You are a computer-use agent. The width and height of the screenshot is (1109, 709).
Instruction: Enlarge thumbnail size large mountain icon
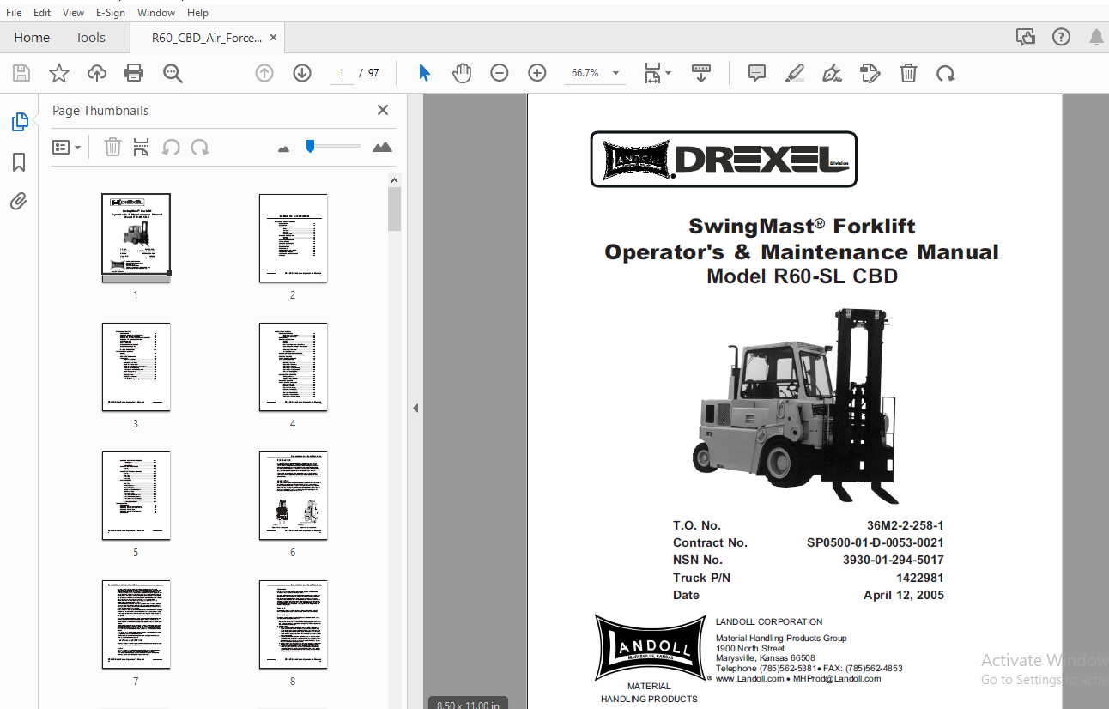[x=382, y=147]
